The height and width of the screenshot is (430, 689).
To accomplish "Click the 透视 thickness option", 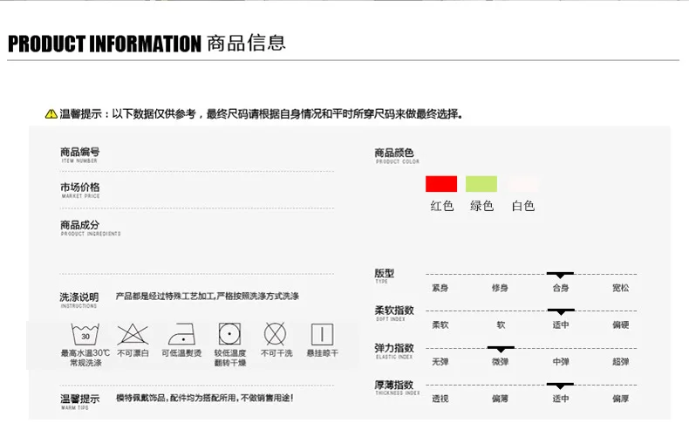I will 440,399.
